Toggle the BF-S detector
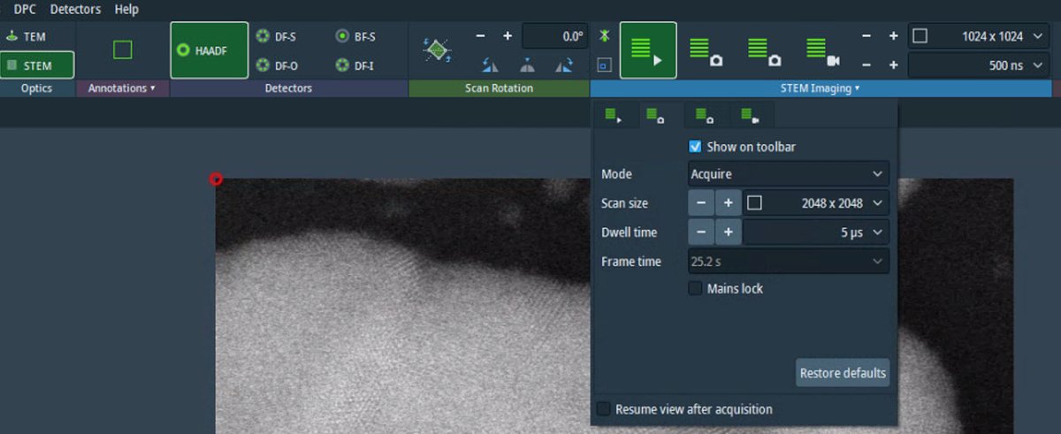Image resolution: width=1061 pixels, height=434 pixels. click(355, 37)
